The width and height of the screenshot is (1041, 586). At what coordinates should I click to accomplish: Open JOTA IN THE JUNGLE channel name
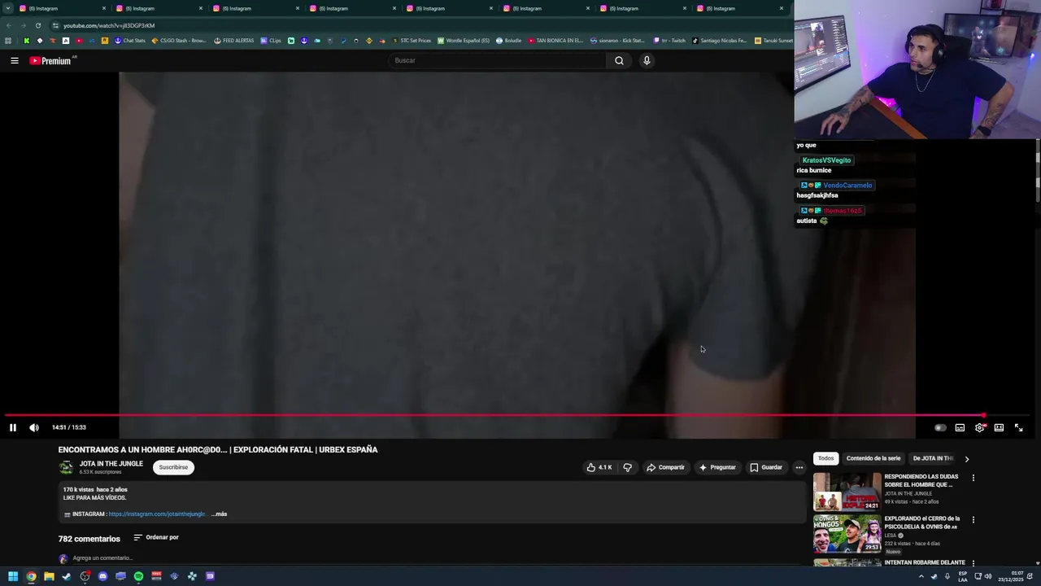pos(111,464)
